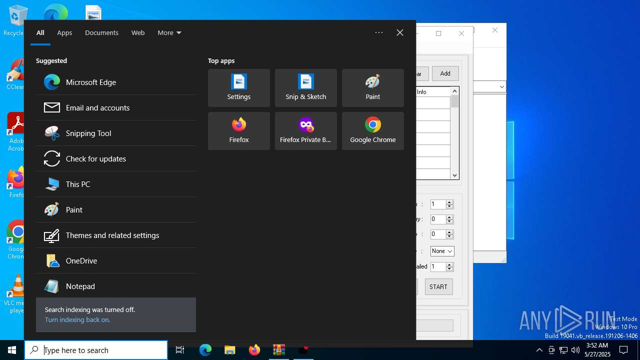Open Settings tile in Top apps
Screen dimensions: 640x360
click(x=239, y=88)
